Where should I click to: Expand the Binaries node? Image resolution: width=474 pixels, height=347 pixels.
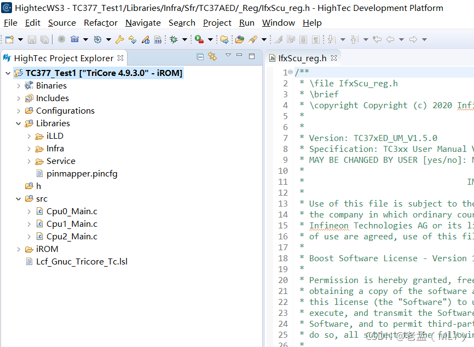[x=19, y=86]
